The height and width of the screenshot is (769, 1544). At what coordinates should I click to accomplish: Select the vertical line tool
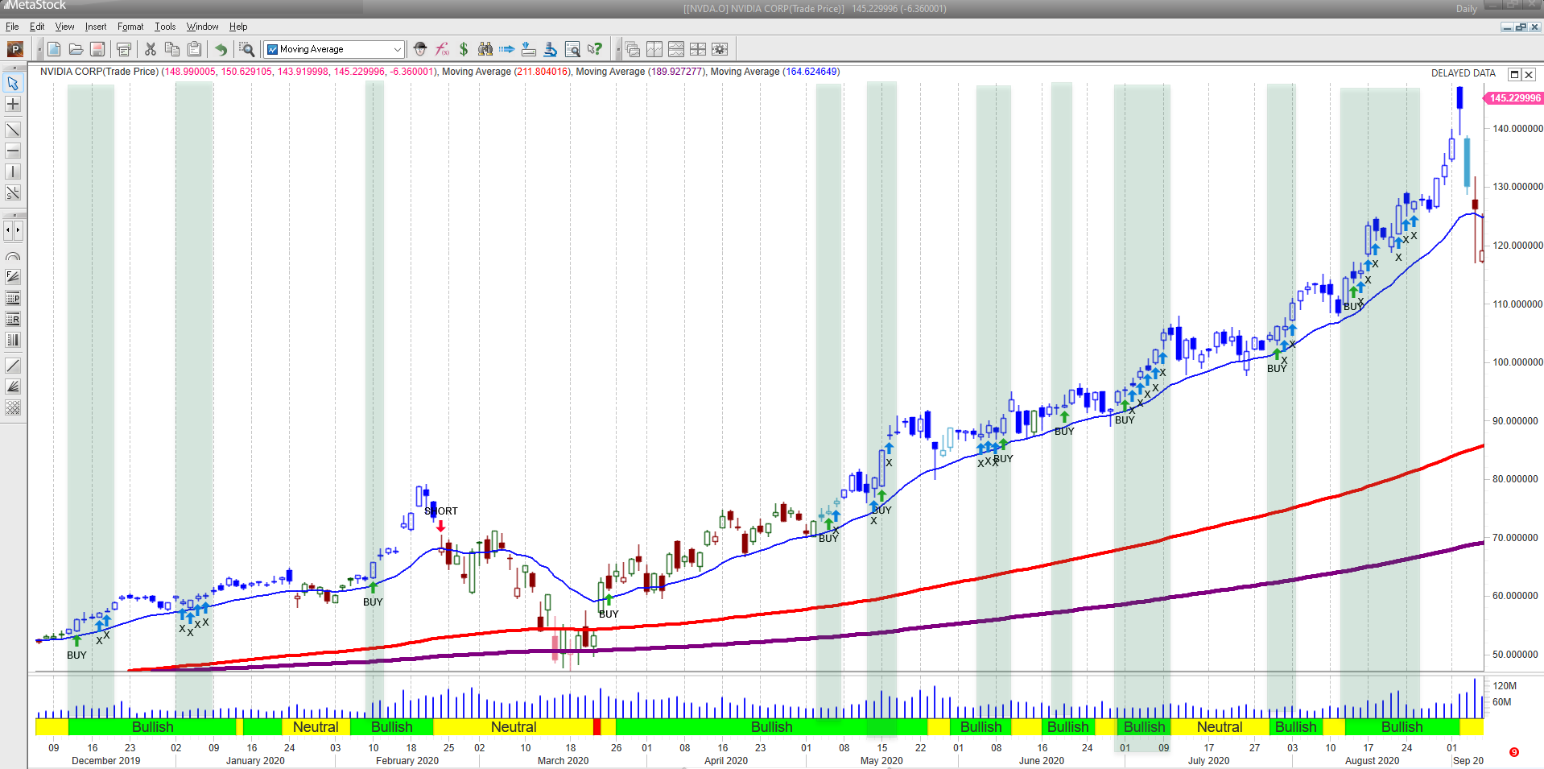[x=13, y=172]
